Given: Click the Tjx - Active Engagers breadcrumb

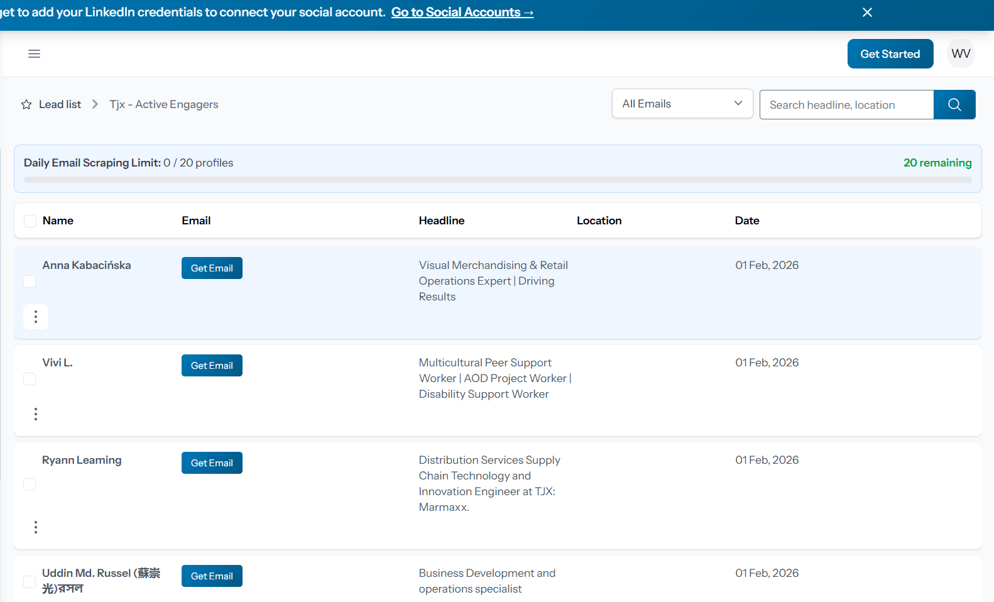Looking at the screenshot, I should pyautogui.click(x=164, y=104).
